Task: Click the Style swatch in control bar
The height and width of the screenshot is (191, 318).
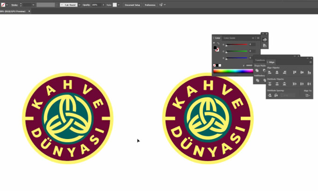Action: point(115,5)
